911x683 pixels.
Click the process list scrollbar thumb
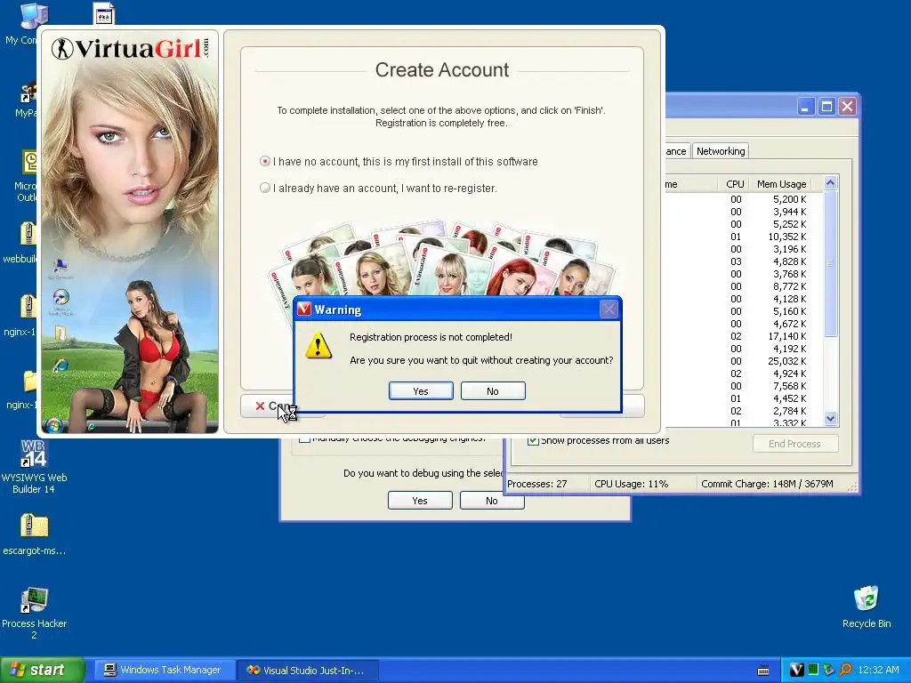[830, 262]
